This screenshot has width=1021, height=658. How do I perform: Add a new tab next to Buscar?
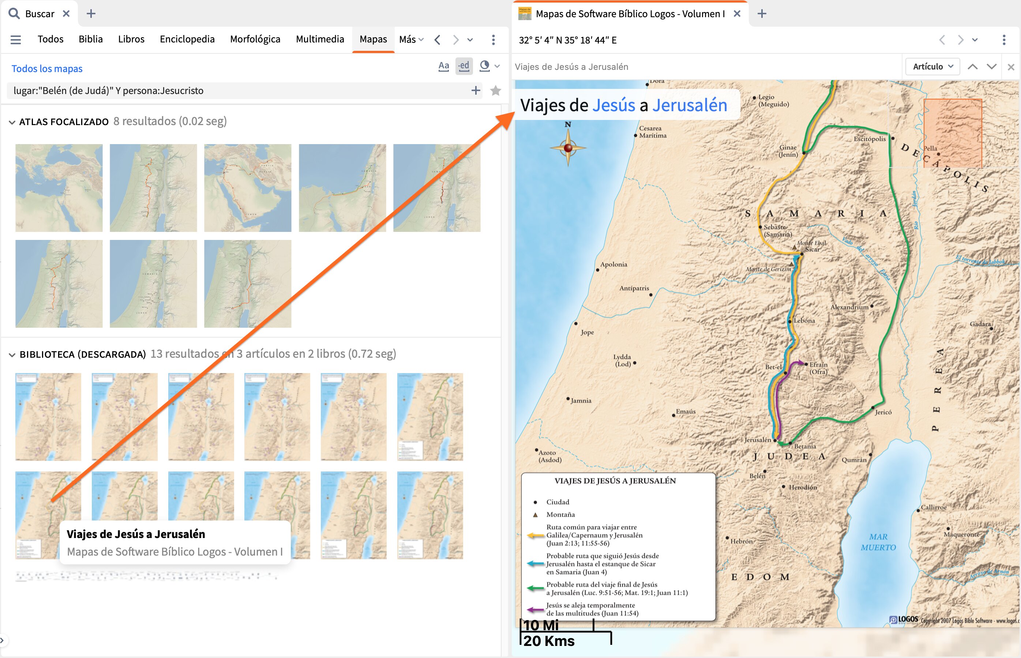tap(91, 14)
